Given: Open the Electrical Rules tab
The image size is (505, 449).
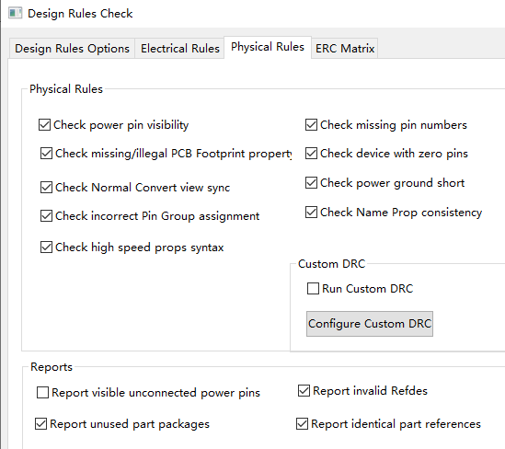Looking at the screenshot, I should pyautogui.click(x=179, y=49).
